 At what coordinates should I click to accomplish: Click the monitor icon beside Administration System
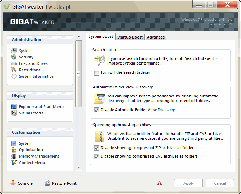click(14, 51)
